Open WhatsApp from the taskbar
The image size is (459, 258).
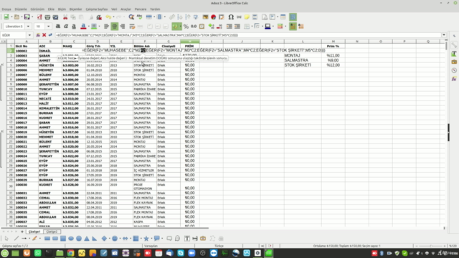(37, 253)
